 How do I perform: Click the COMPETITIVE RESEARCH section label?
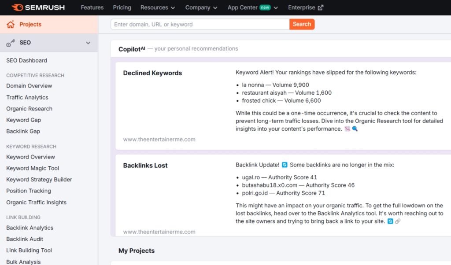tap(35, 75)
